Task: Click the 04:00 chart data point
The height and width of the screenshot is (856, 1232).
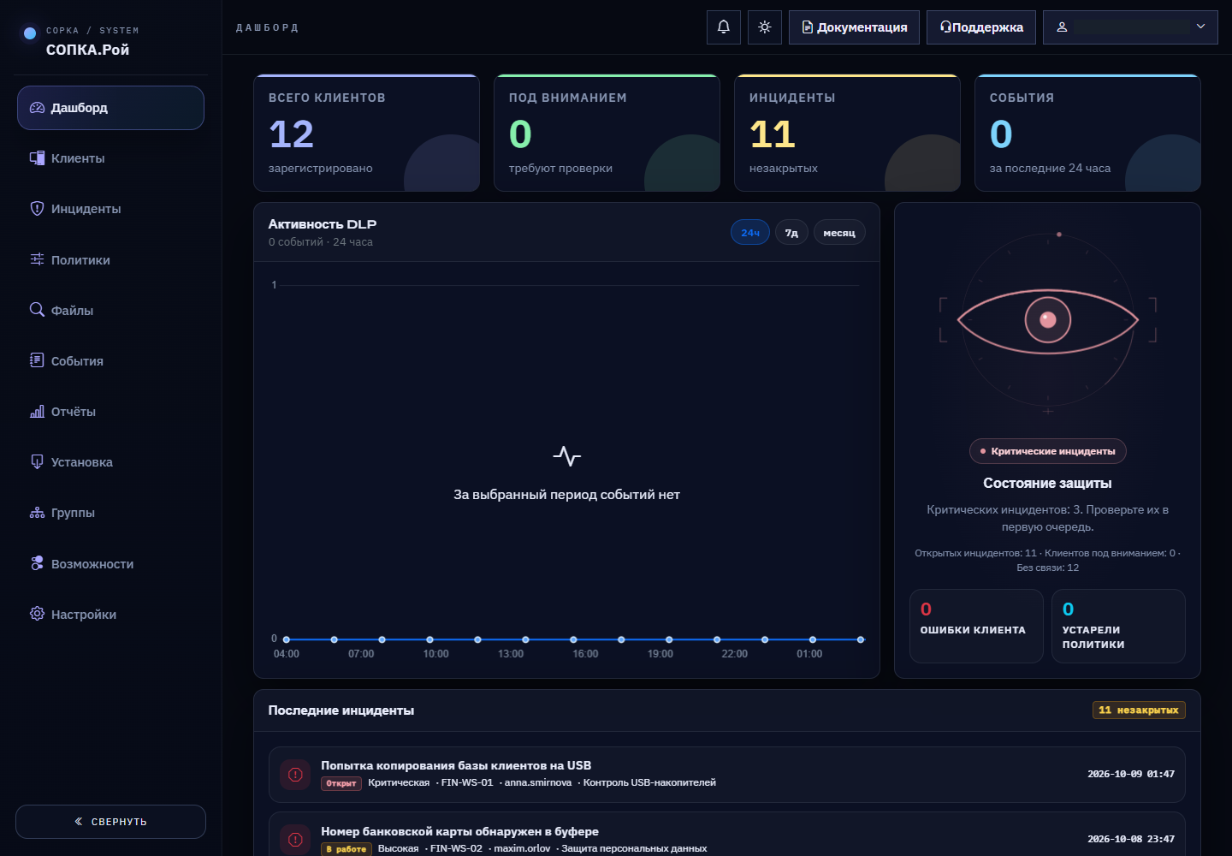Action: [287, 639]
